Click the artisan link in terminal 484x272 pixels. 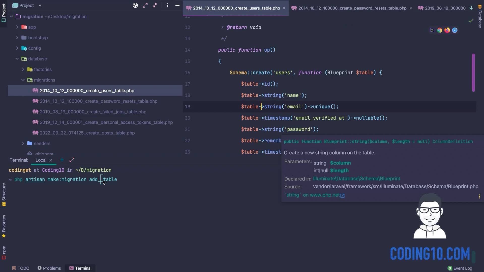pyautogui.click(x=35, y=179)
